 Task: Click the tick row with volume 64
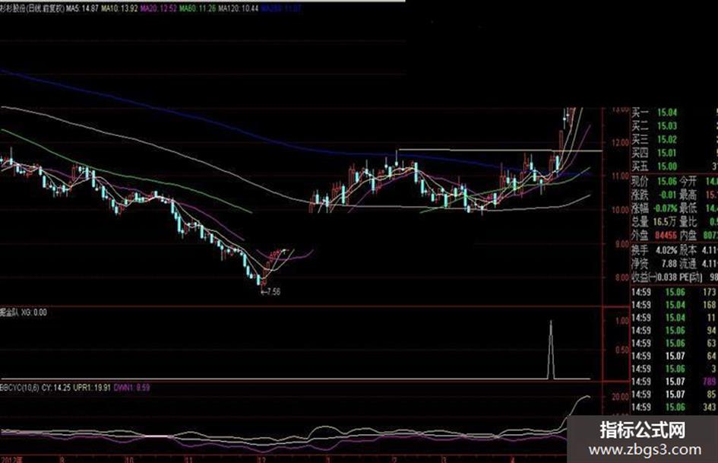[675, 356]
